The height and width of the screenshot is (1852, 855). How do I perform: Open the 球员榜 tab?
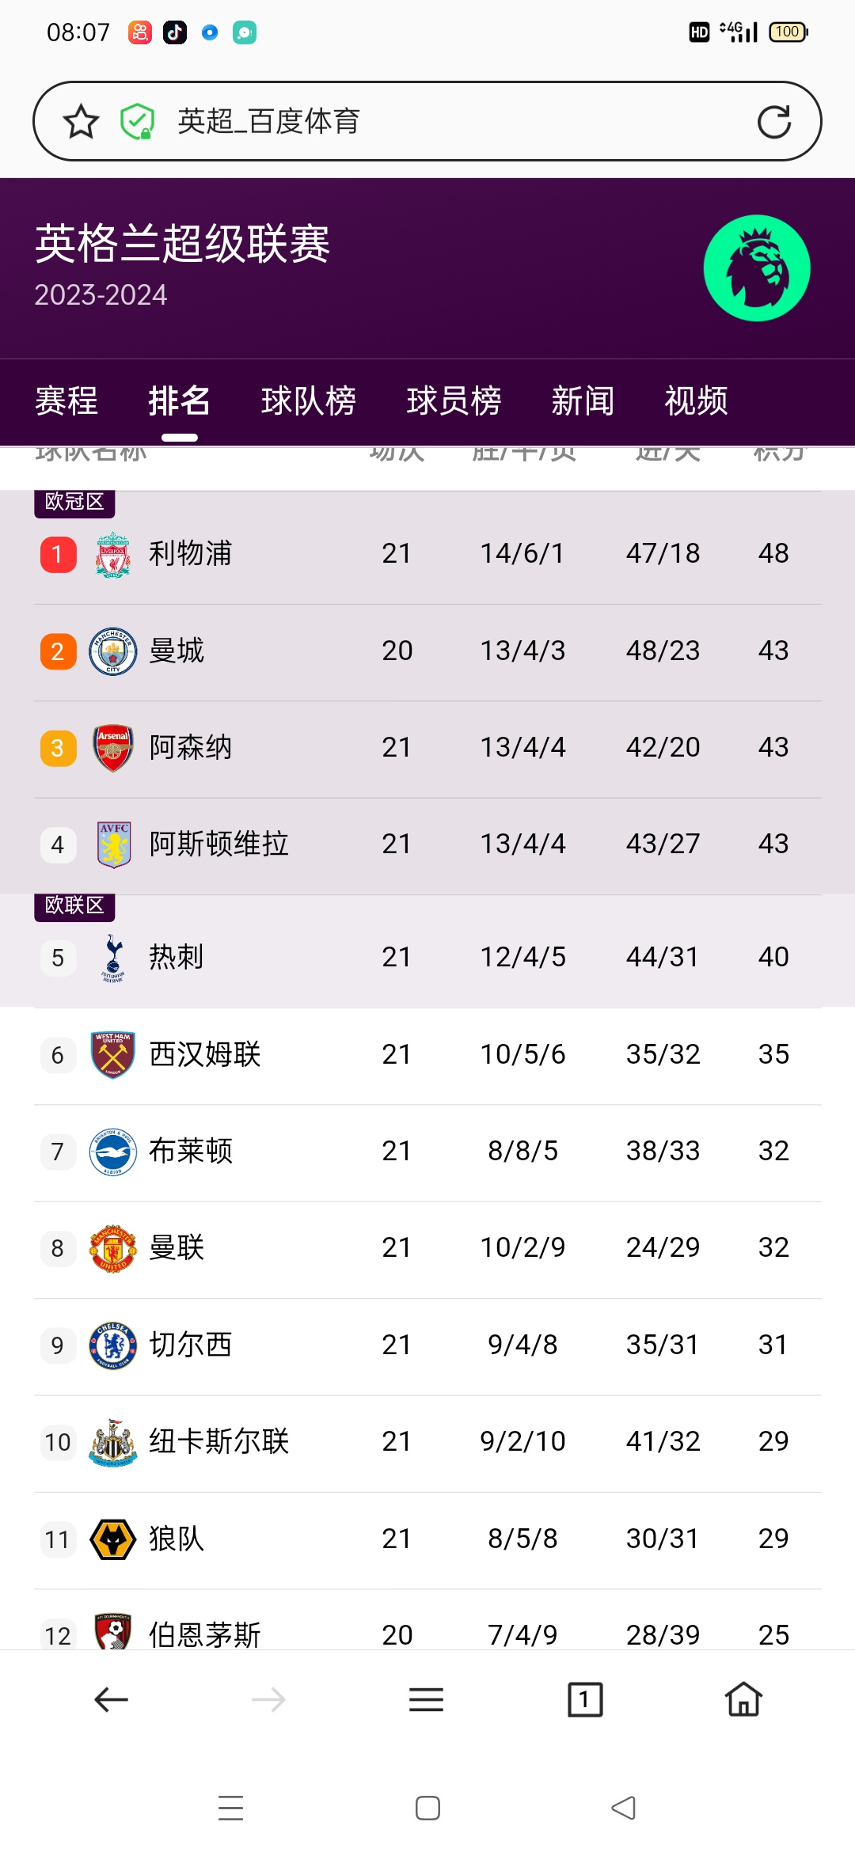click(454, 401)
